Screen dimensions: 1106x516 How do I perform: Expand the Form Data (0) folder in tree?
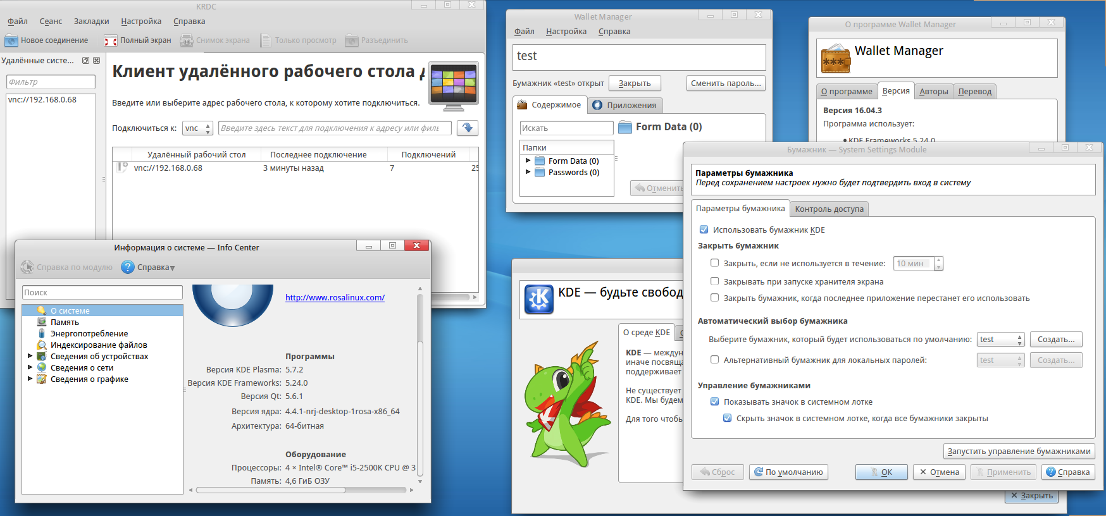[x=528, y=161]
